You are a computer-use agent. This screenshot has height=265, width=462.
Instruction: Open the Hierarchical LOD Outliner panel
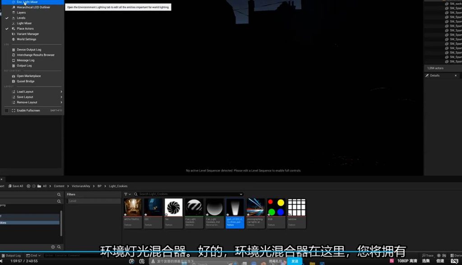coord(33,7)
